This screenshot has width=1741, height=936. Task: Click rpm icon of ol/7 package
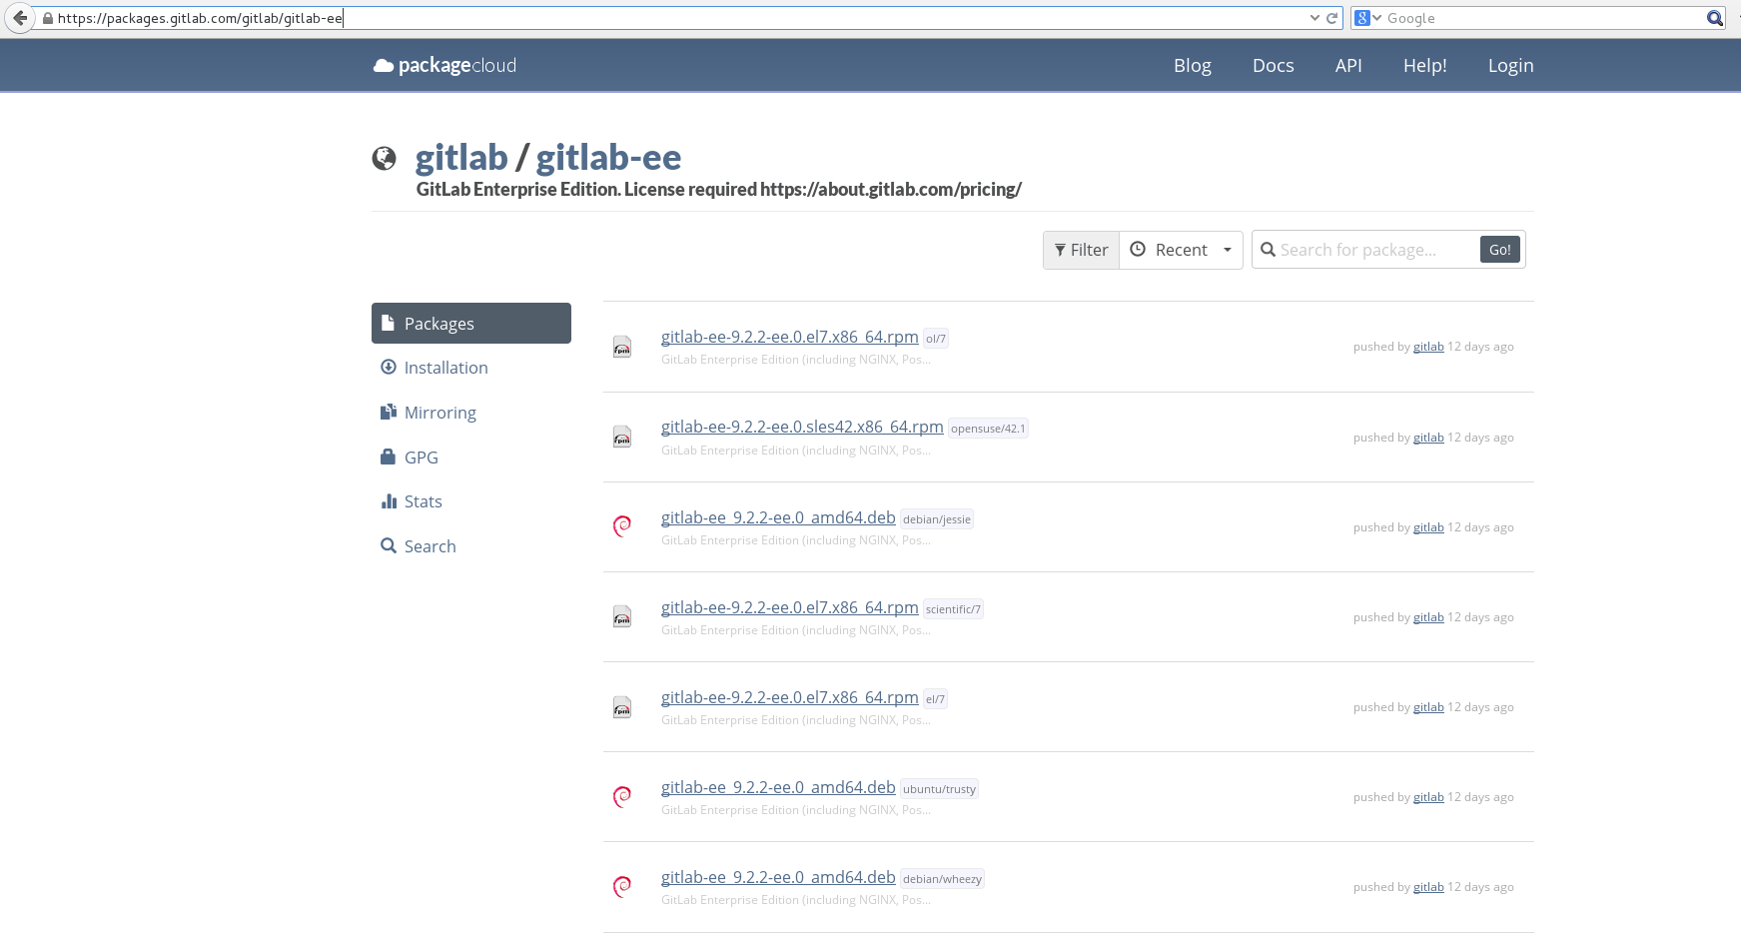click(621, 347)
